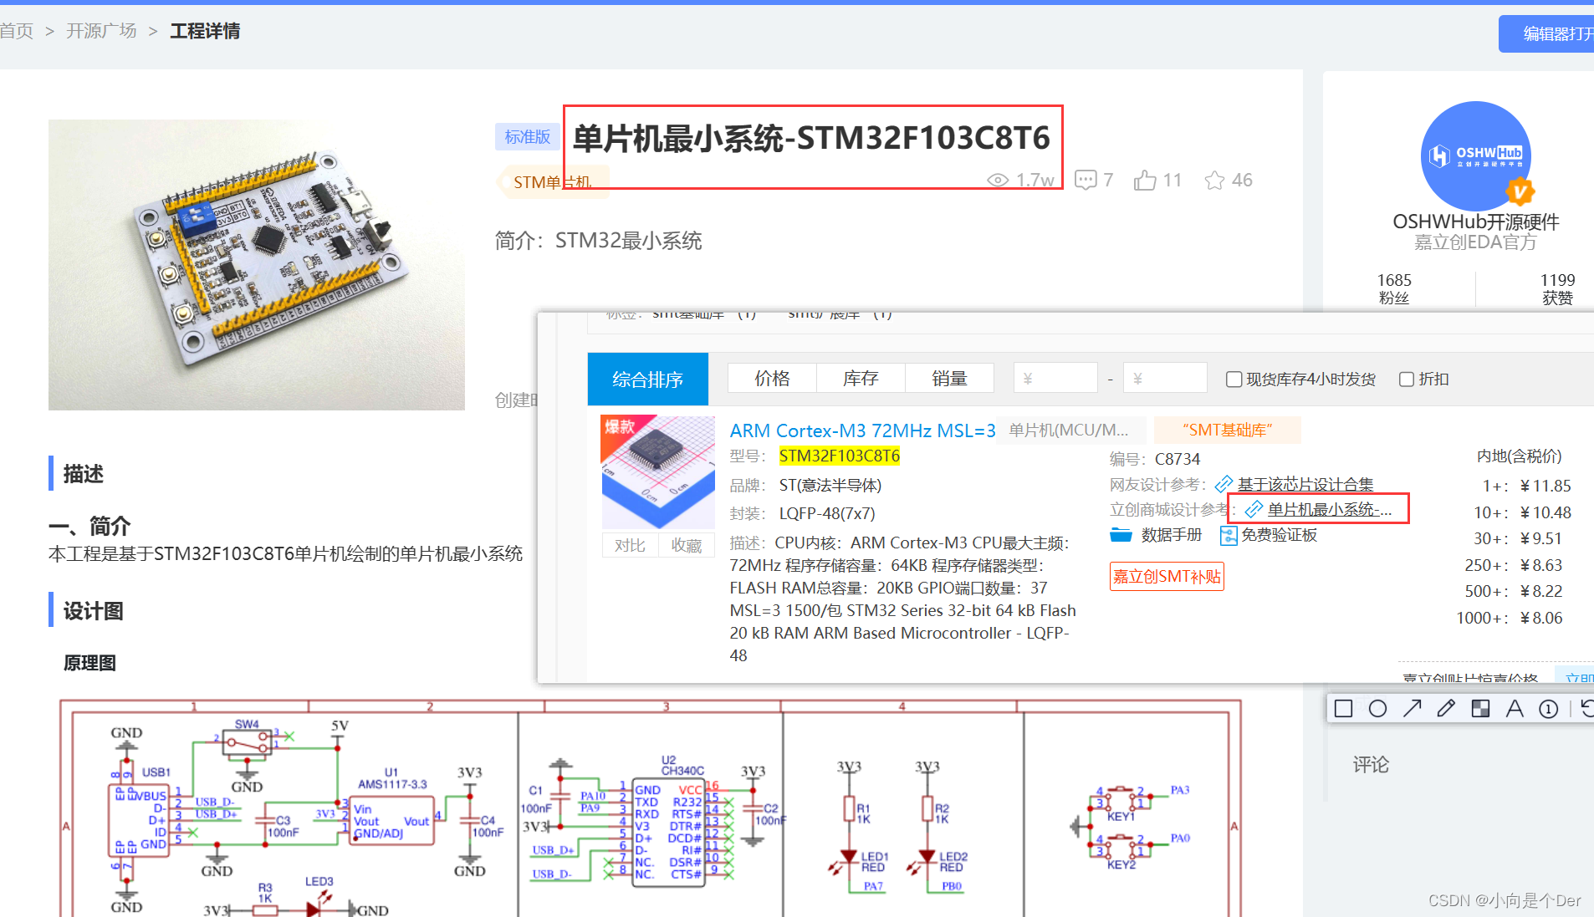This screenshot has height=917, width=1594.
Task: Click the undo annotation icon
Action: coord(1586,709)
